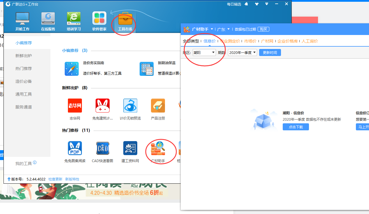Screen dimensions: 369x214
Task: Click the skin t-shirt icon
Action: [x=257, y=4]
